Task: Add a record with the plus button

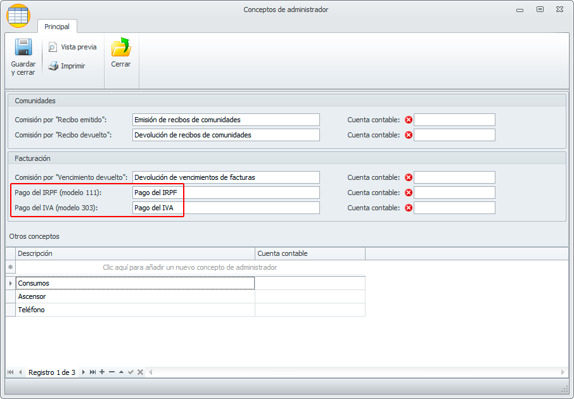Action: coord(102,372)
